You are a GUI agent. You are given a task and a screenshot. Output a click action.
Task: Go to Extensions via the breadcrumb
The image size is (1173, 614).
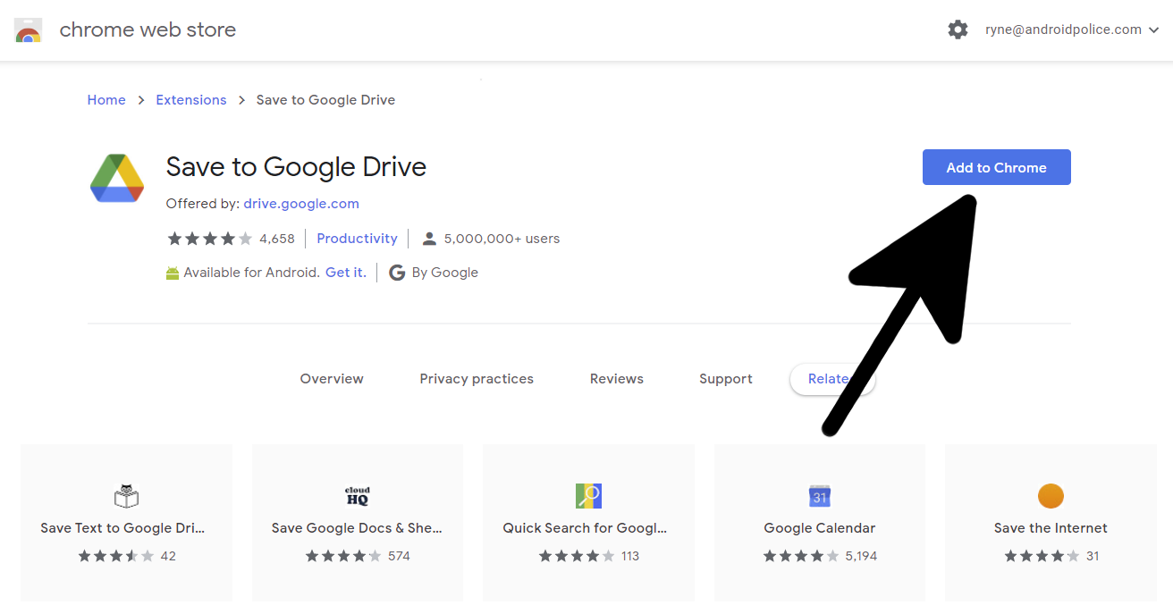(190, 99)
